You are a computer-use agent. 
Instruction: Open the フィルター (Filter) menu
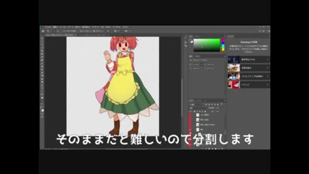(x=95, y=27)
